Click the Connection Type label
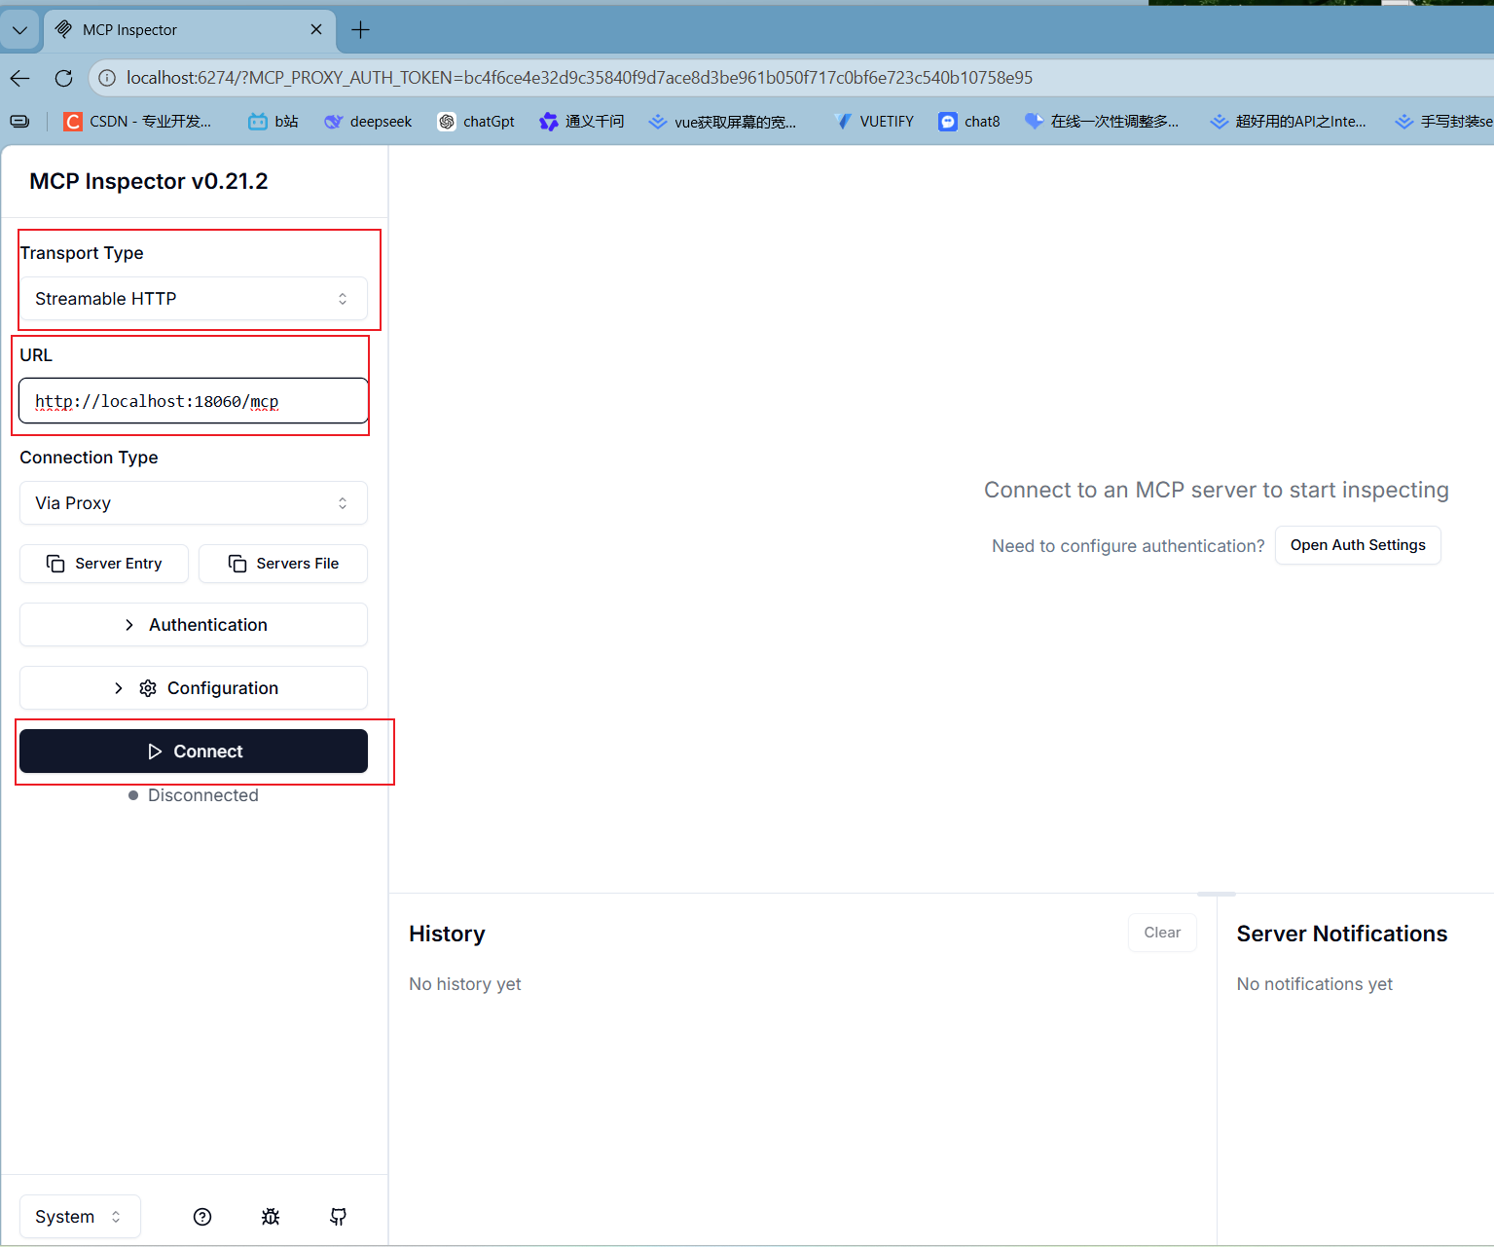 coord(89,458)
